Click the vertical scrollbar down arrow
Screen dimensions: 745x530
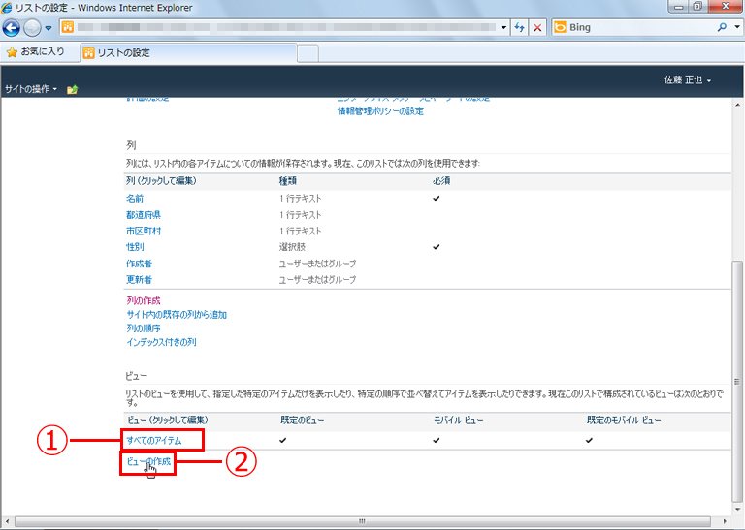[737, 510]
